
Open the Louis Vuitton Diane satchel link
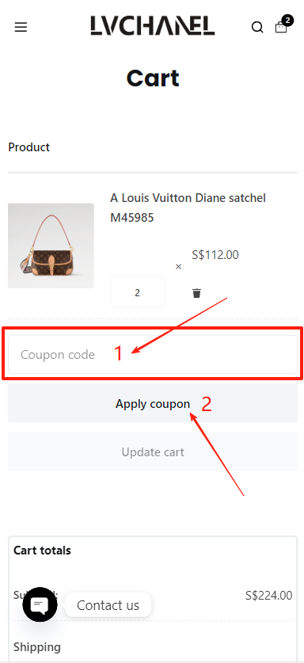(x=188, y=208)
